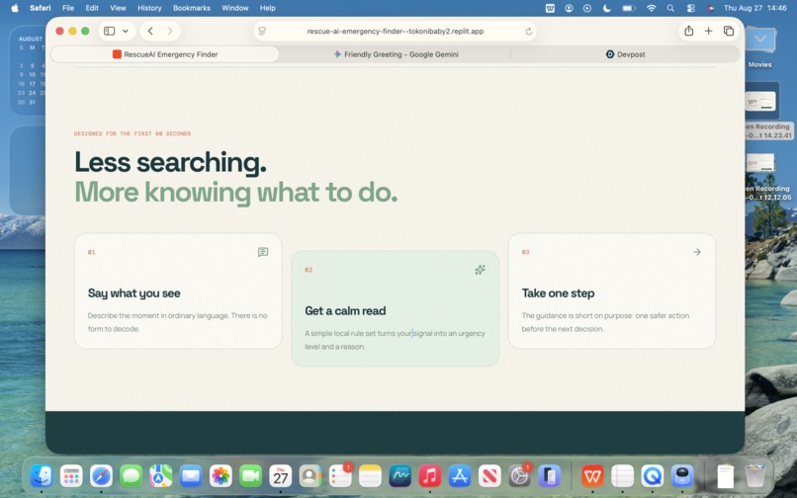Toggle Focus mode moon icon in menu bar
The height and width of the screenshot is (498, 797).
(606, 8)
